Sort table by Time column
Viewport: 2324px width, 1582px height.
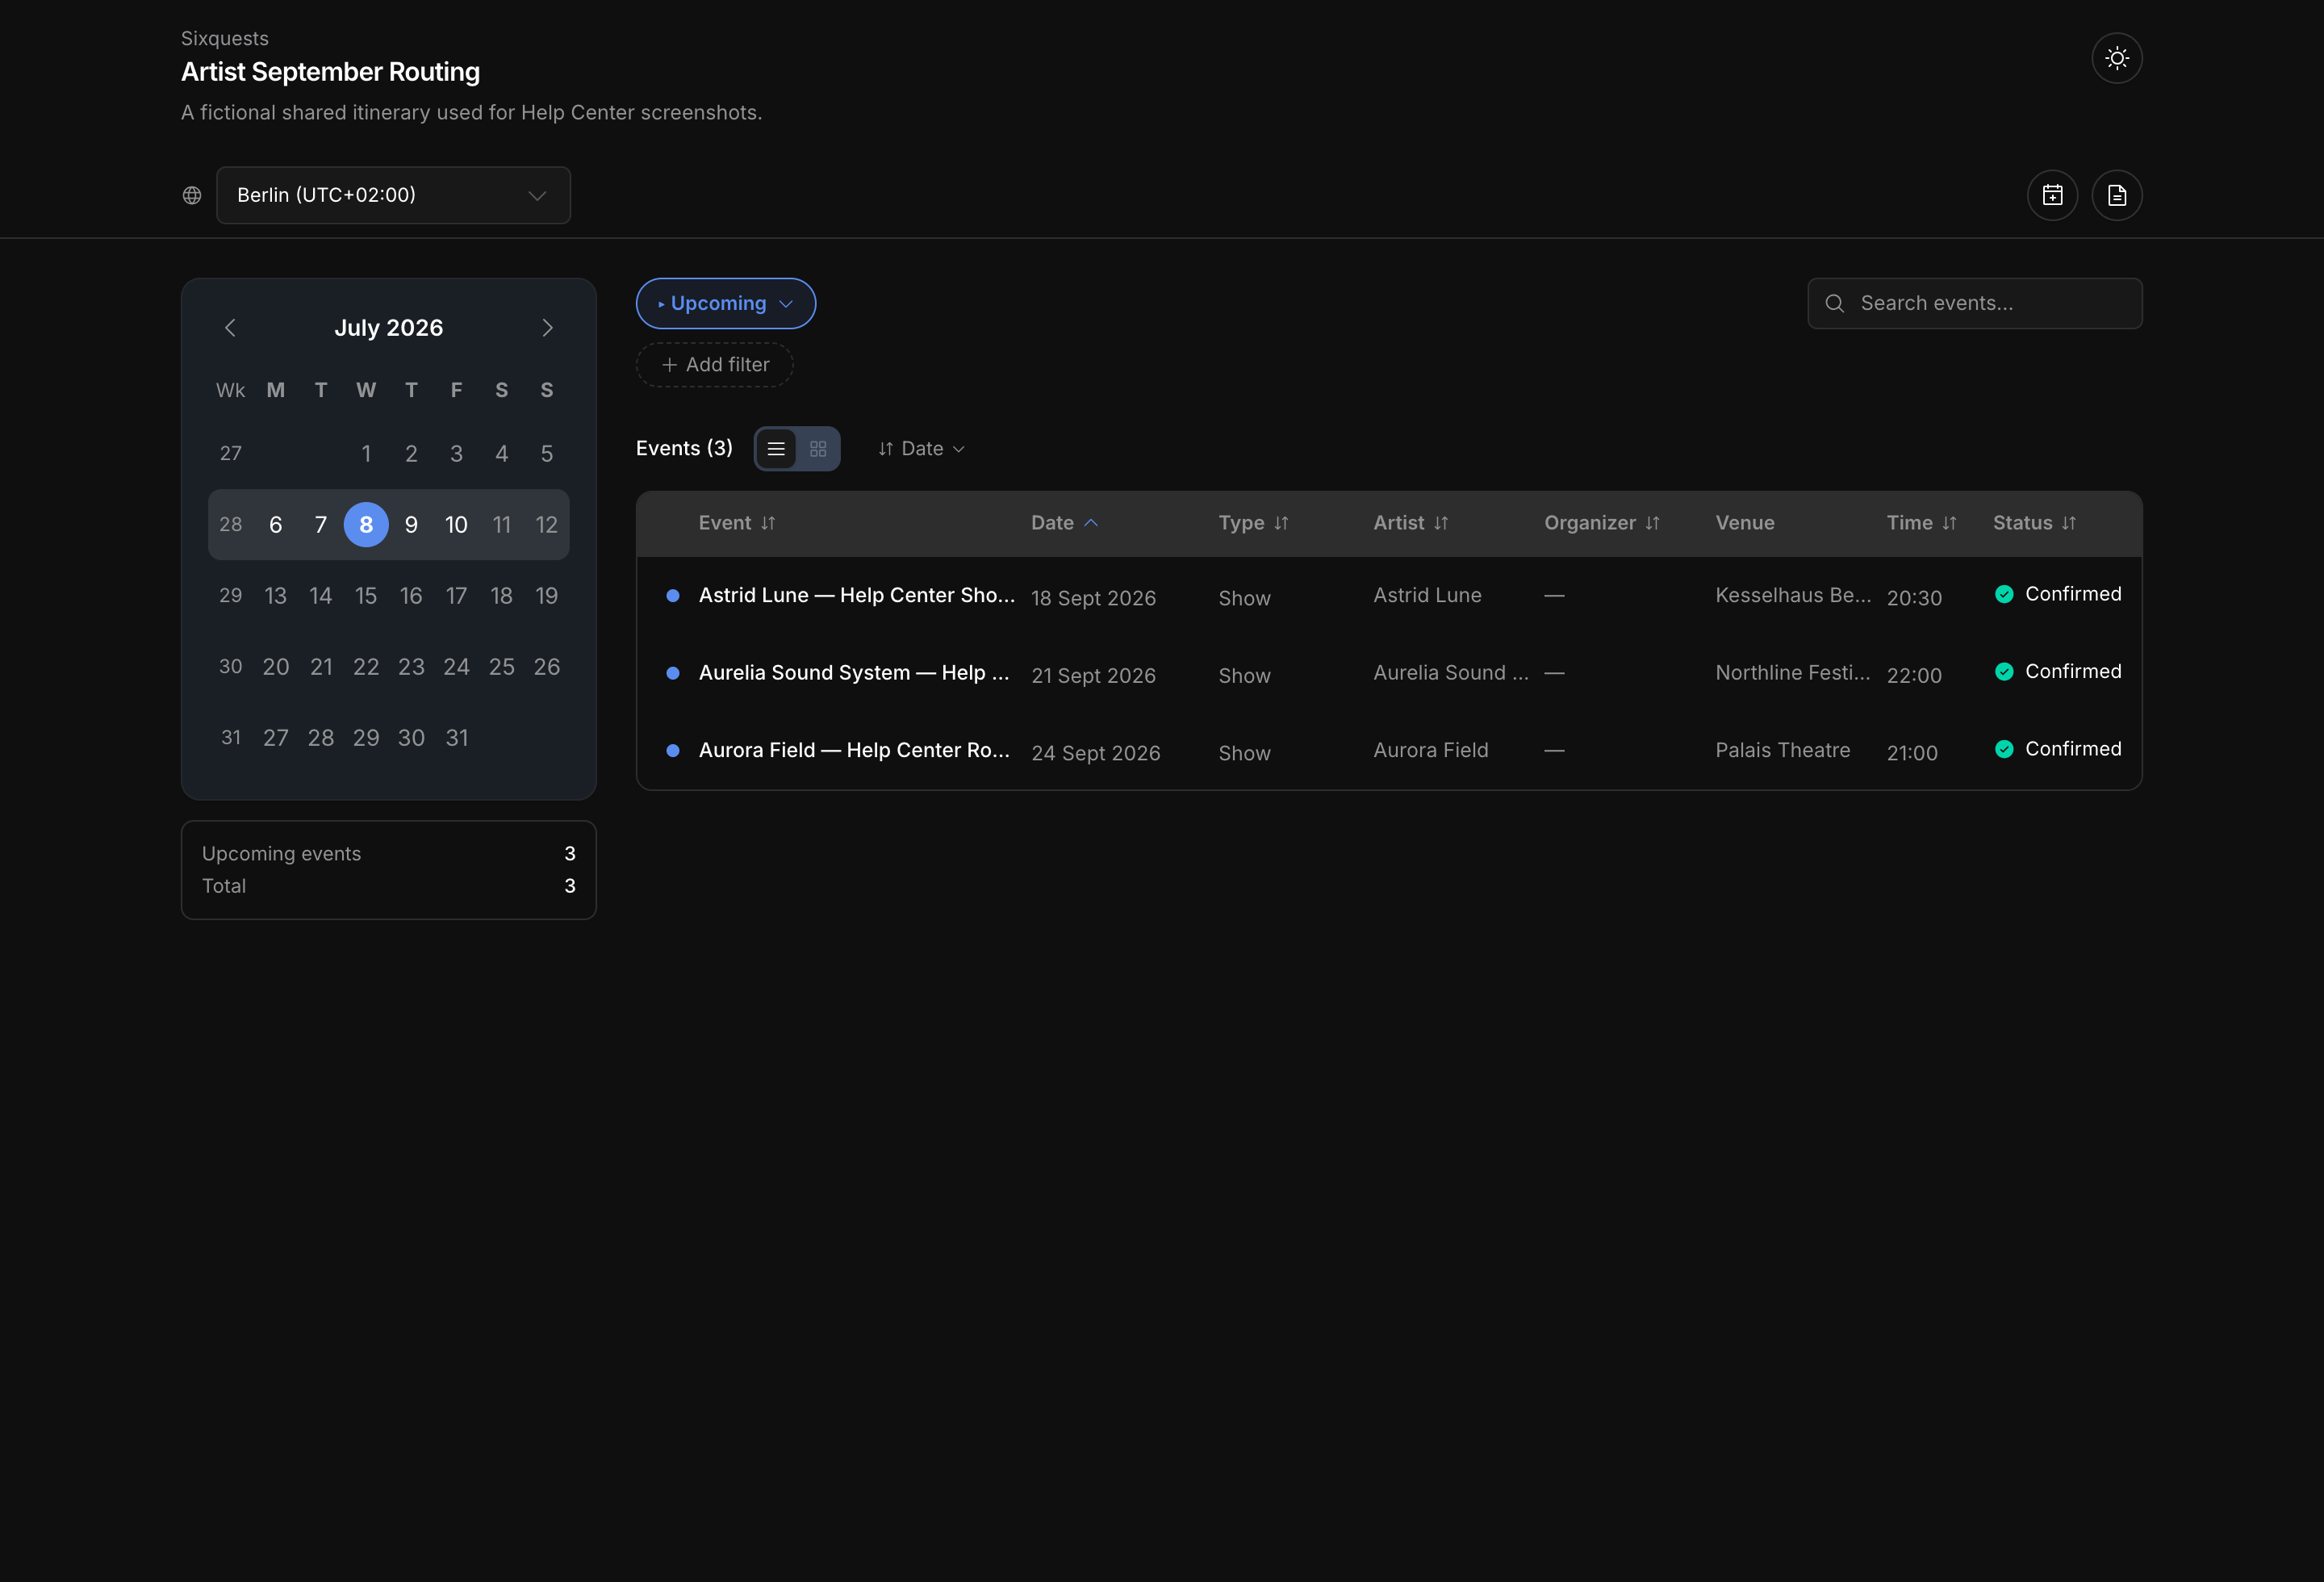(x=1921, y=523)
